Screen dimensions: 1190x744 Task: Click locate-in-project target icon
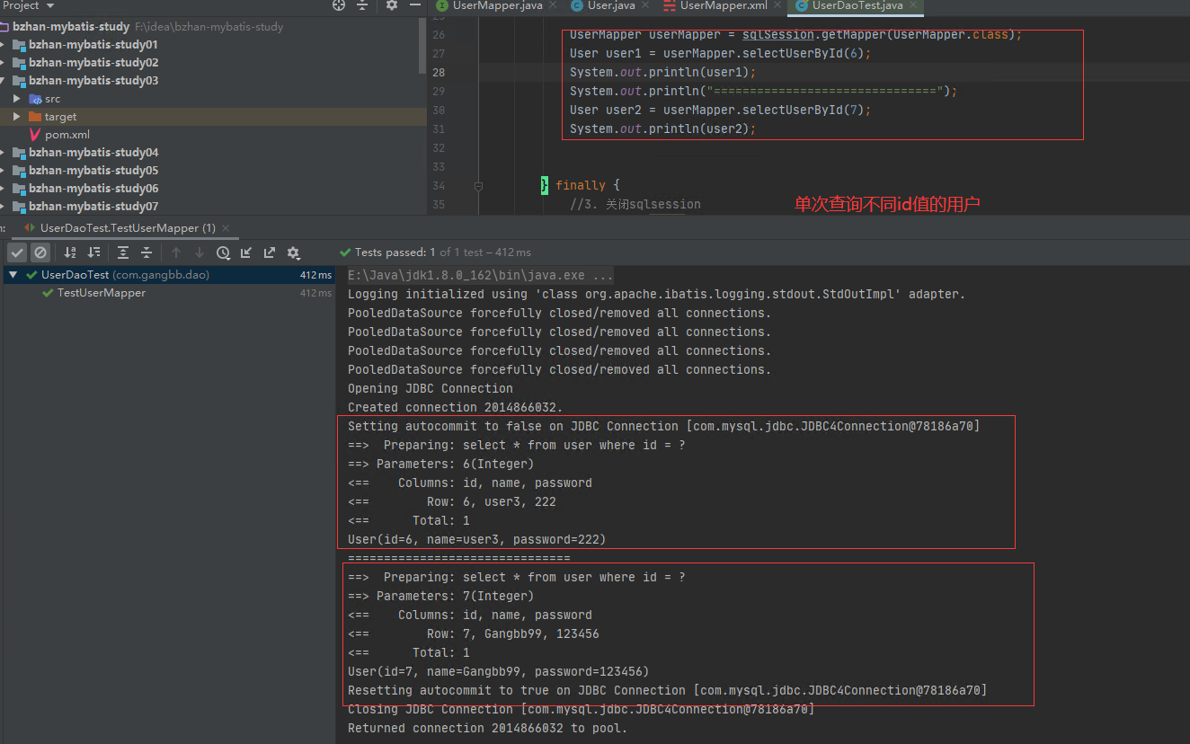coord(339,5)
